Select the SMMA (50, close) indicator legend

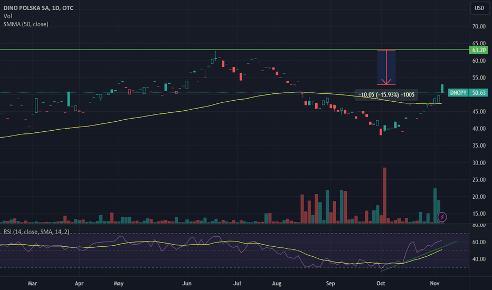point(26,24)
